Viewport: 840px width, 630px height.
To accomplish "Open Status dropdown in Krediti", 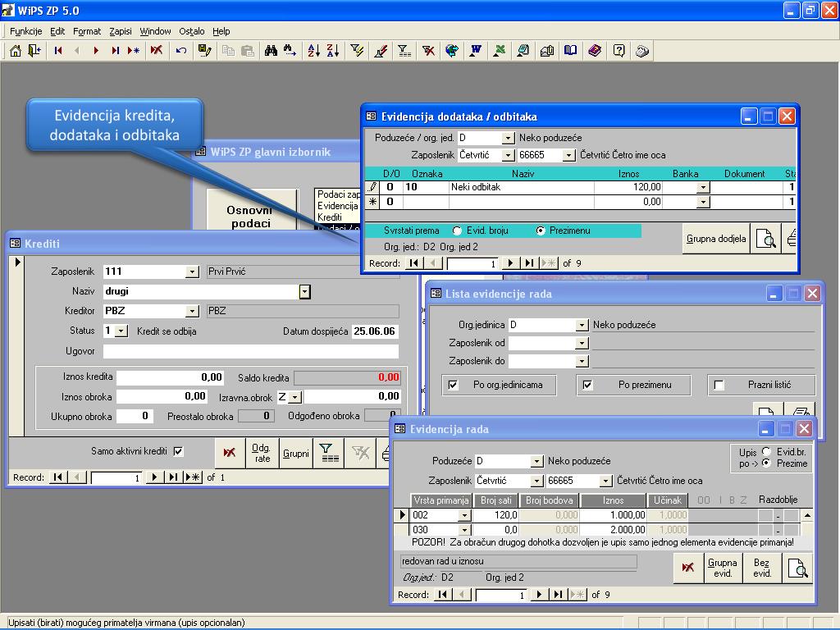I will tap(121, 331).
